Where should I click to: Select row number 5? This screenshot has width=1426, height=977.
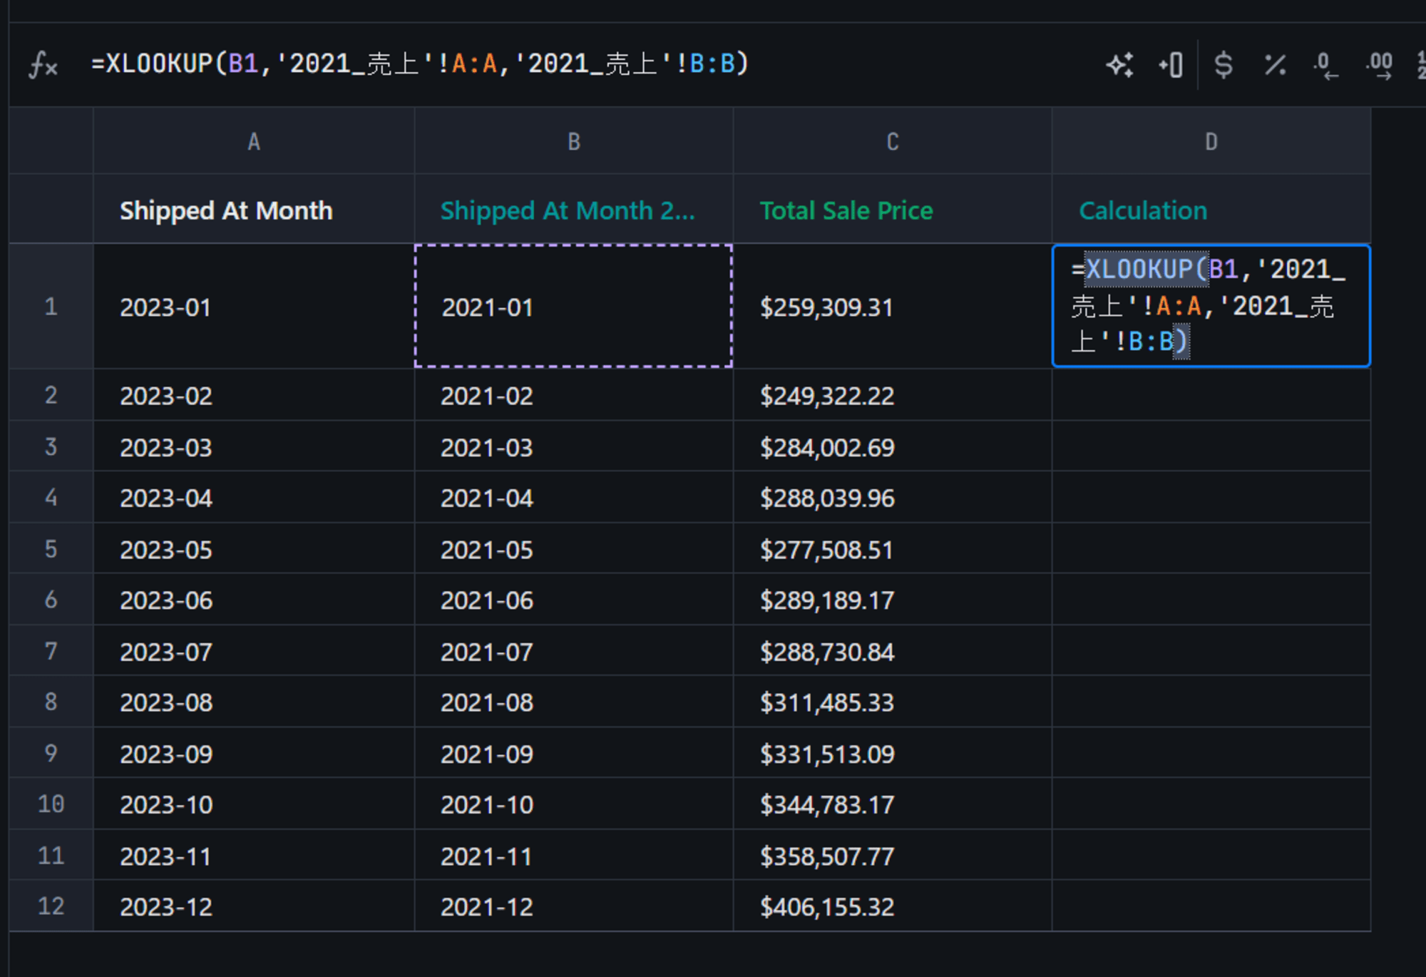point(51,549)
